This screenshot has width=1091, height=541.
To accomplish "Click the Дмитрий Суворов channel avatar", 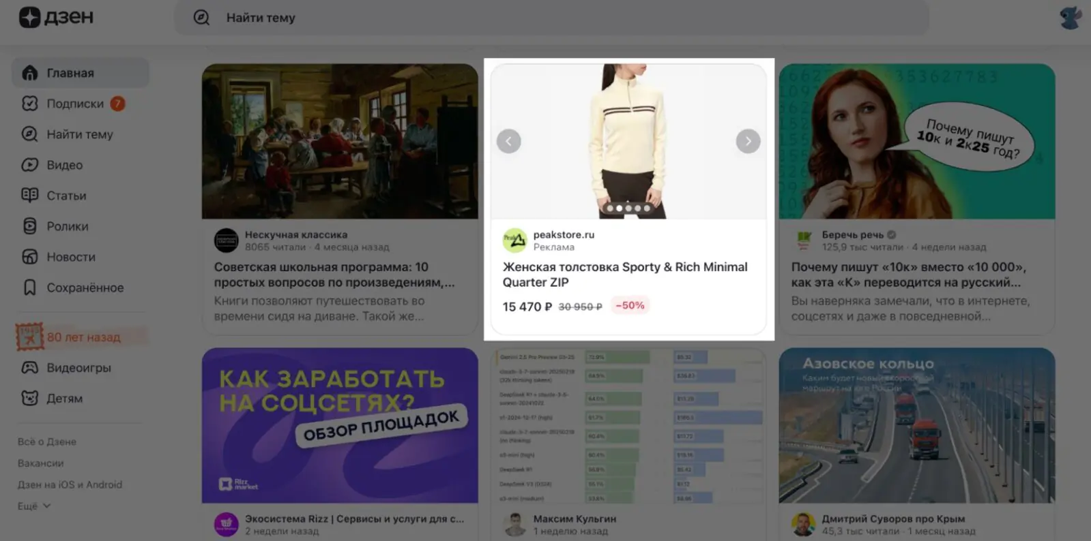I will coord(804,525).
